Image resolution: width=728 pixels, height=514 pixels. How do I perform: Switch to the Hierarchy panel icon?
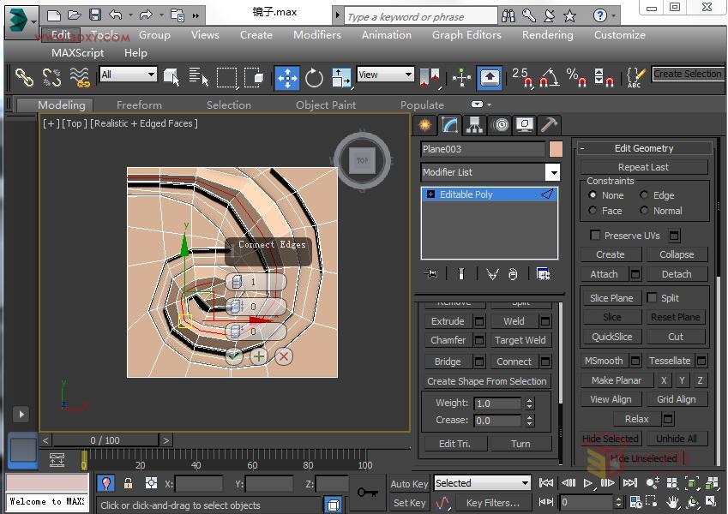[x=472, y=125]
